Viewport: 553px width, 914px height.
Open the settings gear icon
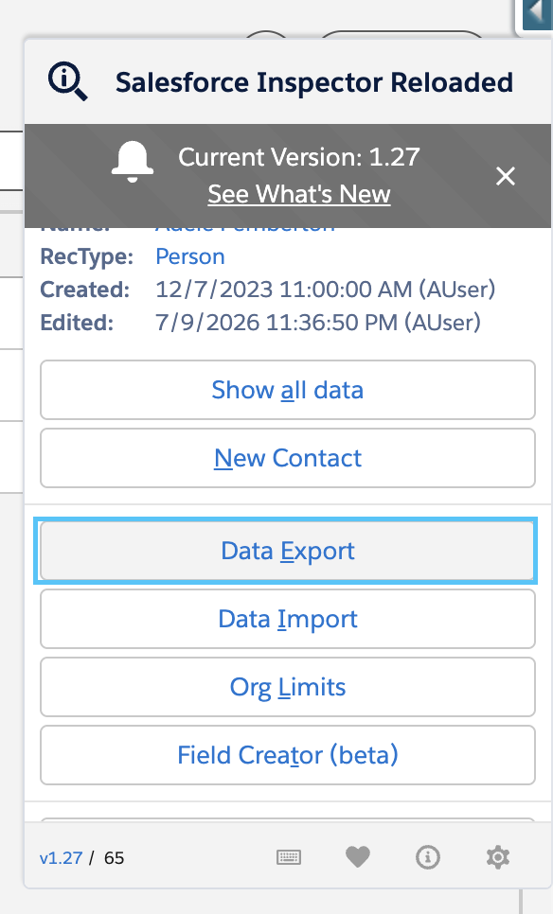497,857
